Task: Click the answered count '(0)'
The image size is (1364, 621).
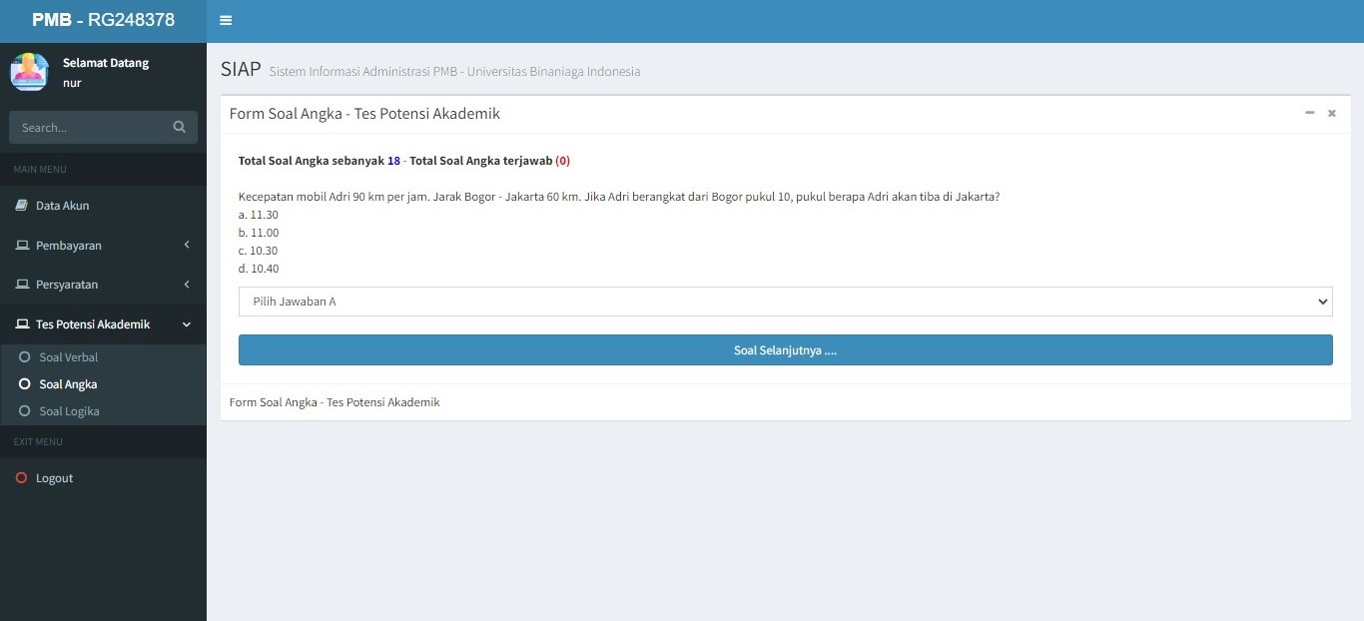Action: pyautogui.click(x=562, y=161)
